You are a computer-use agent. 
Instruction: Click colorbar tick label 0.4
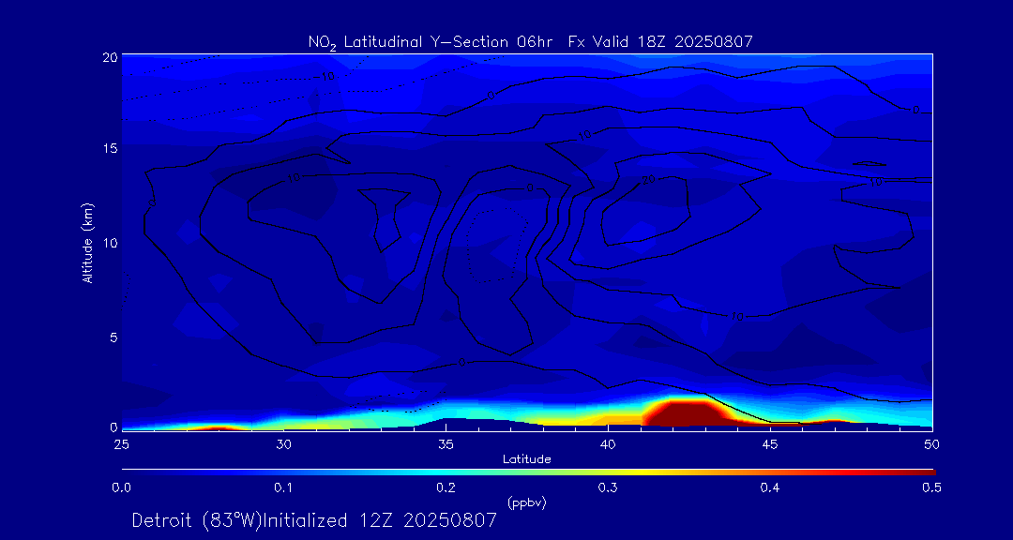pos(769,488)
